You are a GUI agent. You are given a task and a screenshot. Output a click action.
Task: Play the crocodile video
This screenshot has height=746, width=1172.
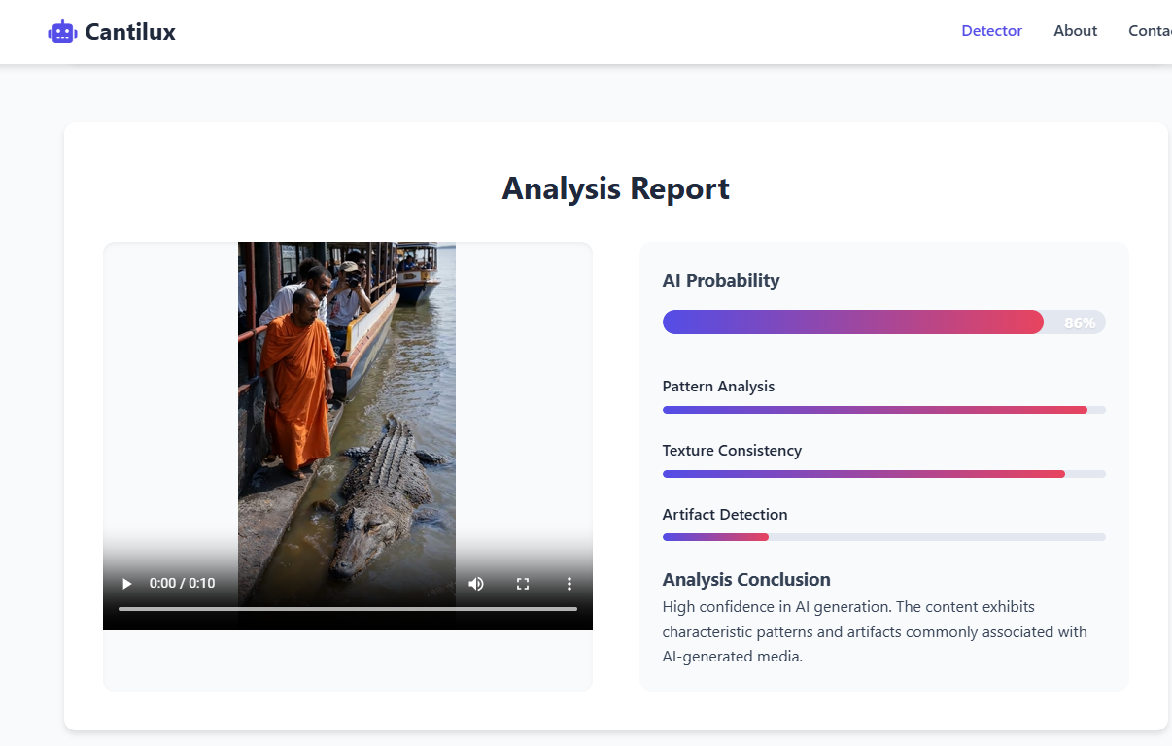pos(127,584)
